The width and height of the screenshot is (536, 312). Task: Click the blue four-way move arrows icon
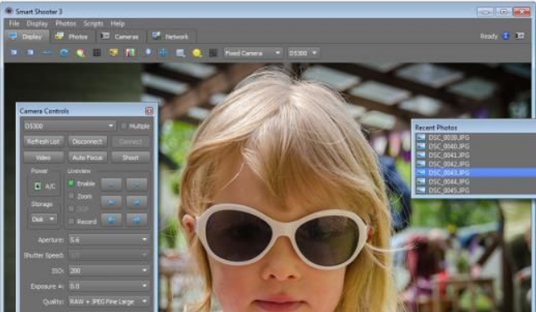(x=163, y=53)
